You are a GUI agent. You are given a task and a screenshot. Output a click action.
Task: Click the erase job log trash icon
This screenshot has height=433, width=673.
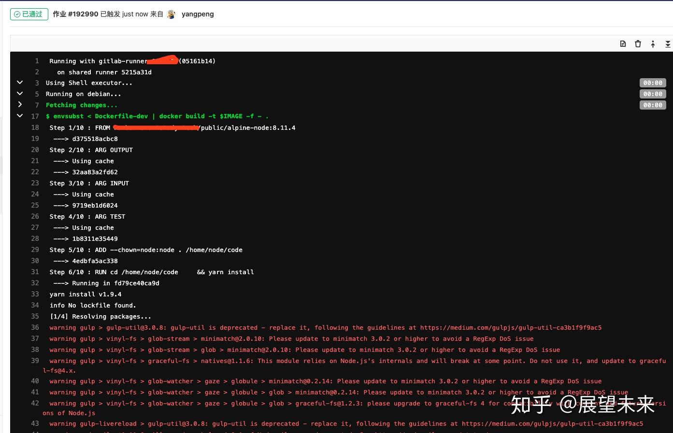[638, 43]
